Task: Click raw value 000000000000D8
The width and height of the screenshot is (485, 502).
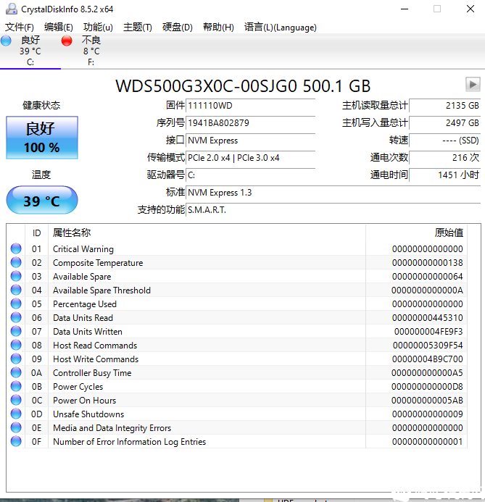Action: tap(427, 387)
